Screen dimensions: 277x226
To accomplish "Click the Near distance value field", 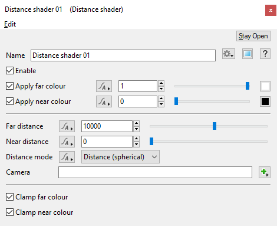I will [x=107, y=142].
